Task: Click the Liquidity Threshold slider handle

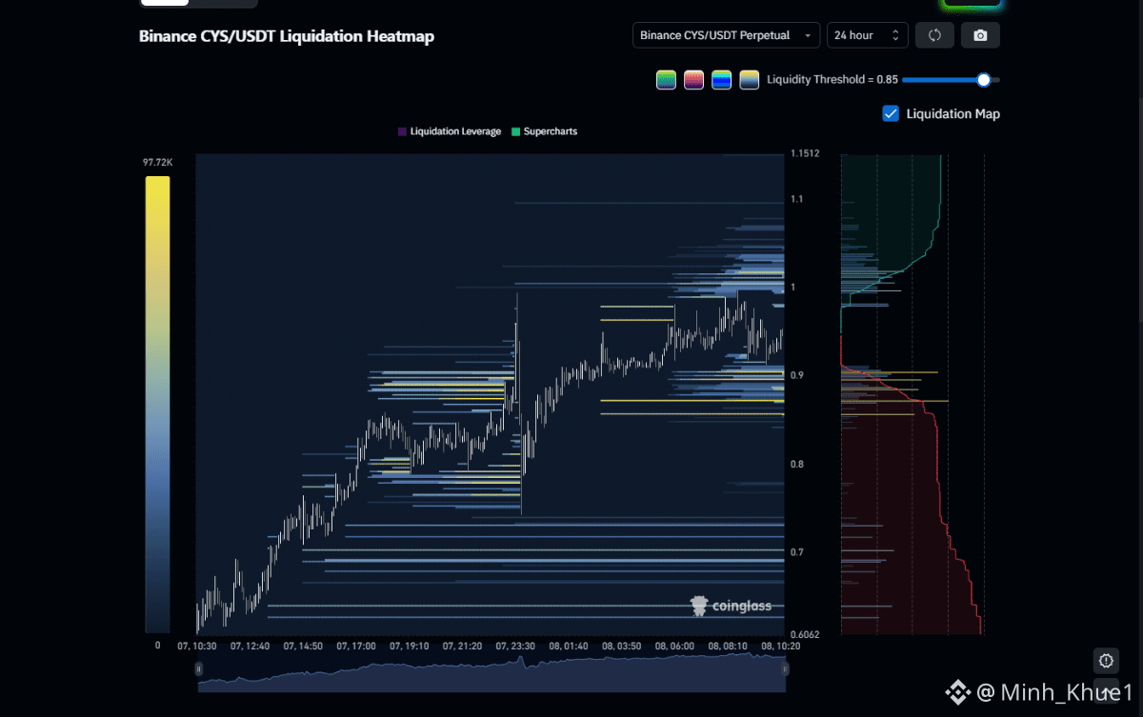Action: click(x=984, y=80)
